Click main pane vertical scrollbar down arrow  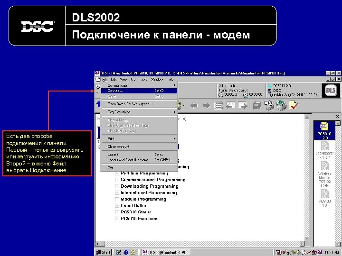point(307,239)
